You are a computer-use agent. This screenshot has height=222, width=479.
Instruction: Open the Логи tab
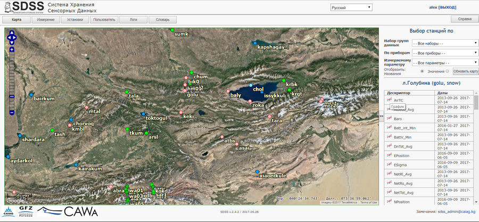pos(133,20)
